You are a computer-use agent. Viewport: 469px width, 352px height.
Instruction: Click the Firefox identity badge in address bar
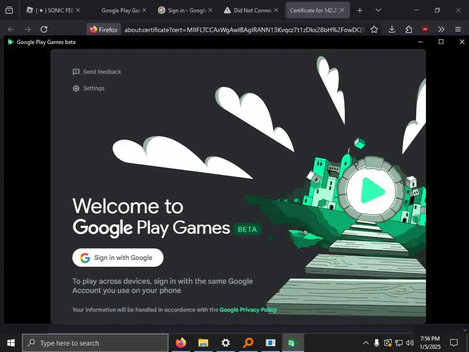tap(104, 30)
